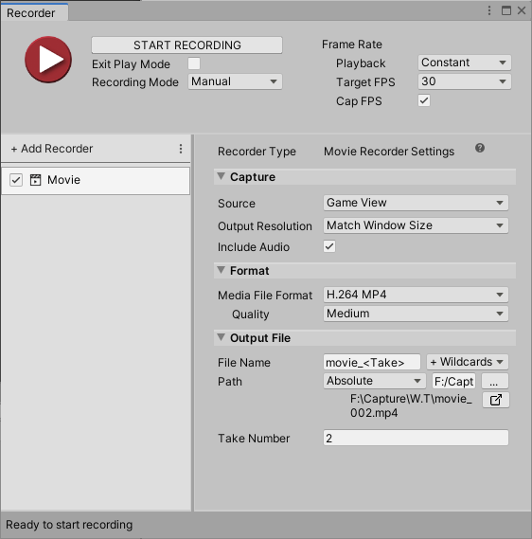Open the + Wildcards dropdown

point(468,362)
